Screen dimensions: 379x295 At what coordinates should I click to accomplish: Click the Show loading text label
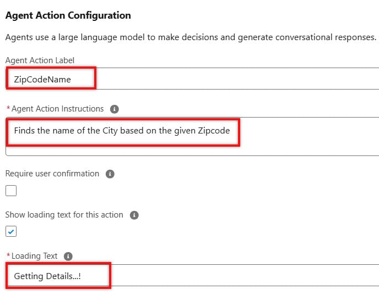pyautogui.click(x=64, y=215)
